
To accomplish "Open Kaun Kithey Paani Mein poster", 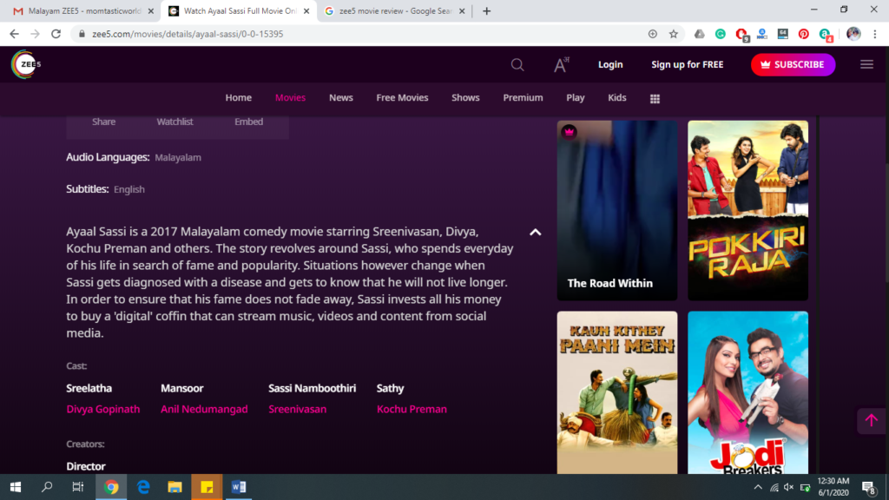I will (x=617, y=392).
